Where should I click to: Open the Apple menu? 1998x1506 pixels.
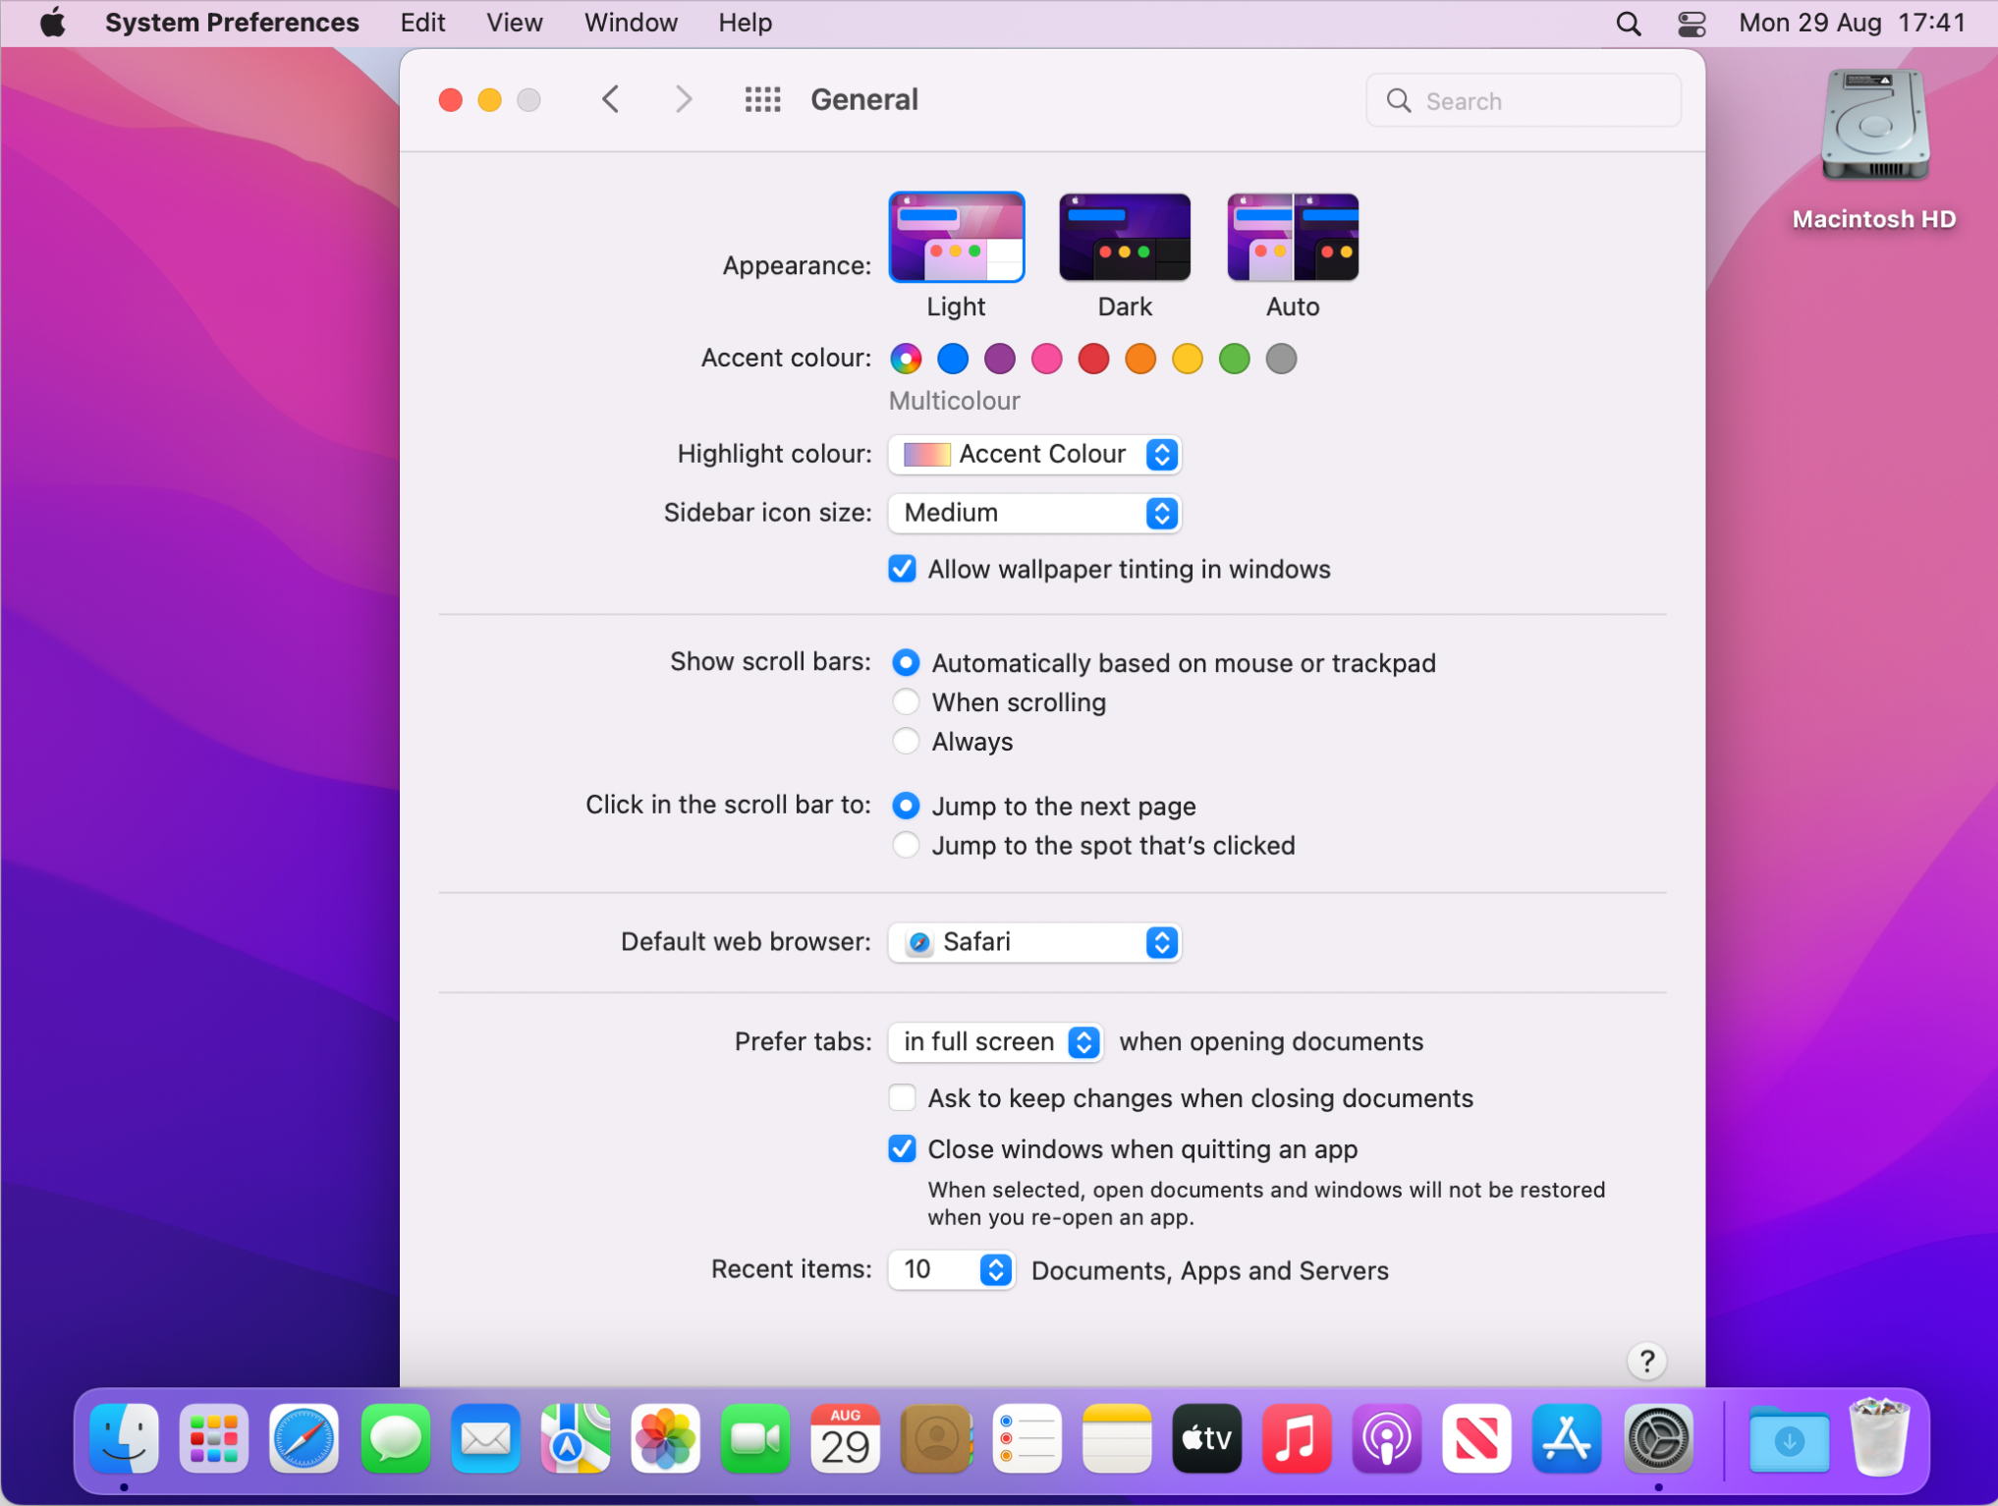click(x=53, y=23)
